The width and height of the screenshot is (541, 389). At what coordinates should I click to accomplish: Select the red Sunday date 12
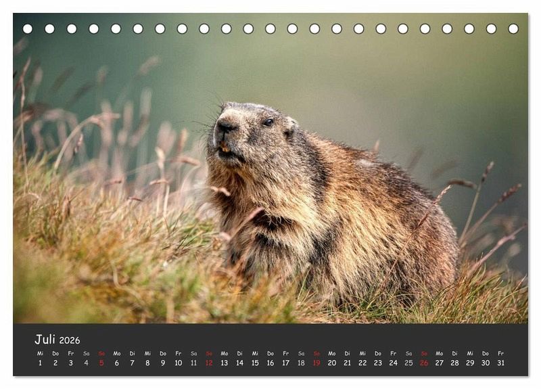click(209, 363)
